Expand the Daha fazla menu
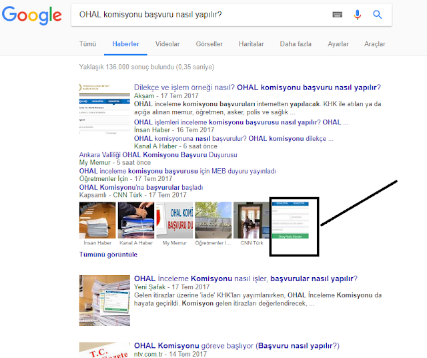Viewport: 427px width, 358px height. click(296, 44)
